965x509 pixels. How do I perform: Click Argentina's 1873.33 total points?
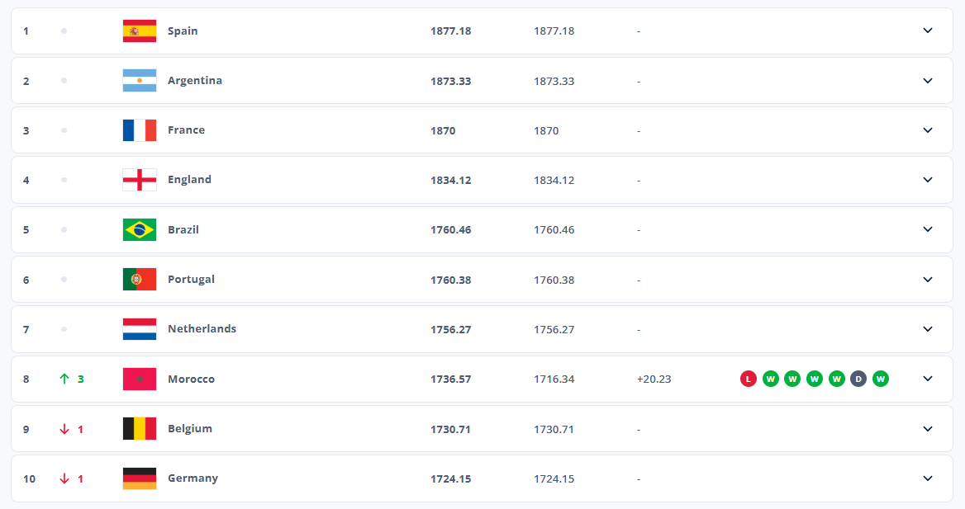click(x=450, y=81)
